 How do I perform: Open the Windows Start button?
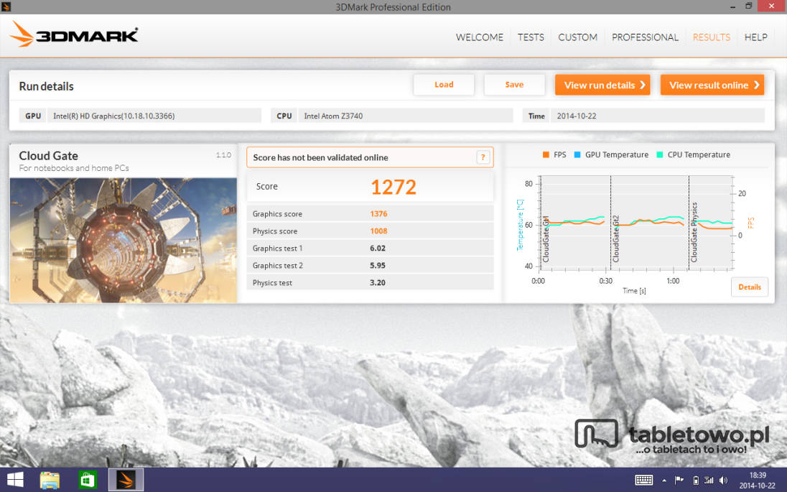click(x=15, y=480)
